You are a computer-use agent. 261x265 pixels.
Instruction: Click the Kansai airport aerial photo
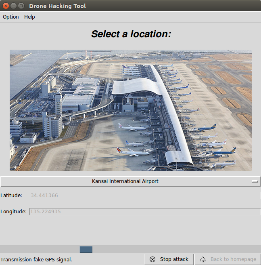pos(131,110)
